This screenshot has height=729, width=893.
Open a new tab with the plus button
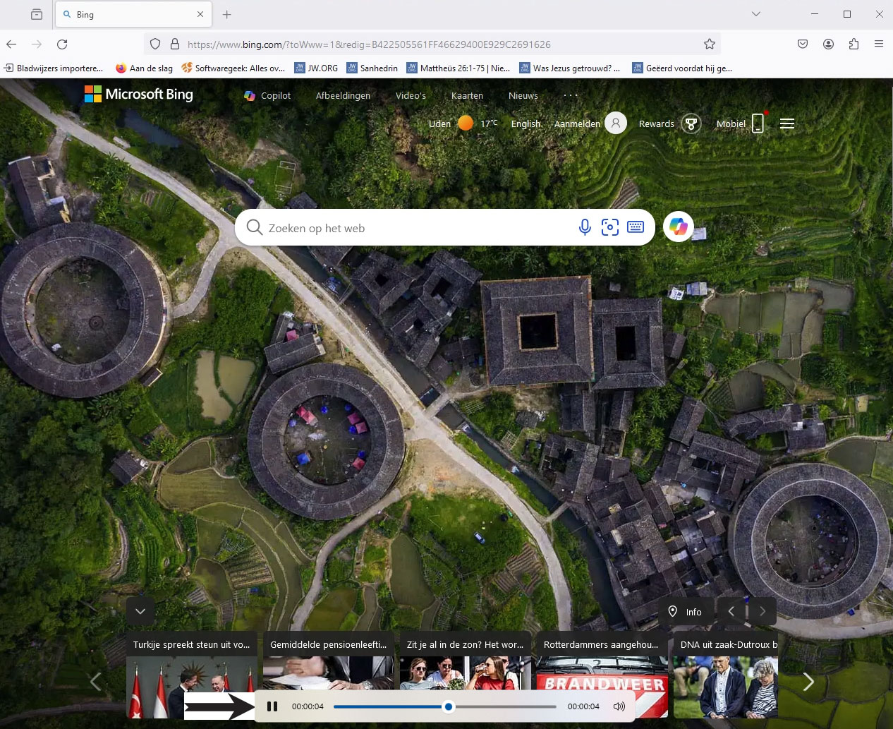tap(227, 14)
